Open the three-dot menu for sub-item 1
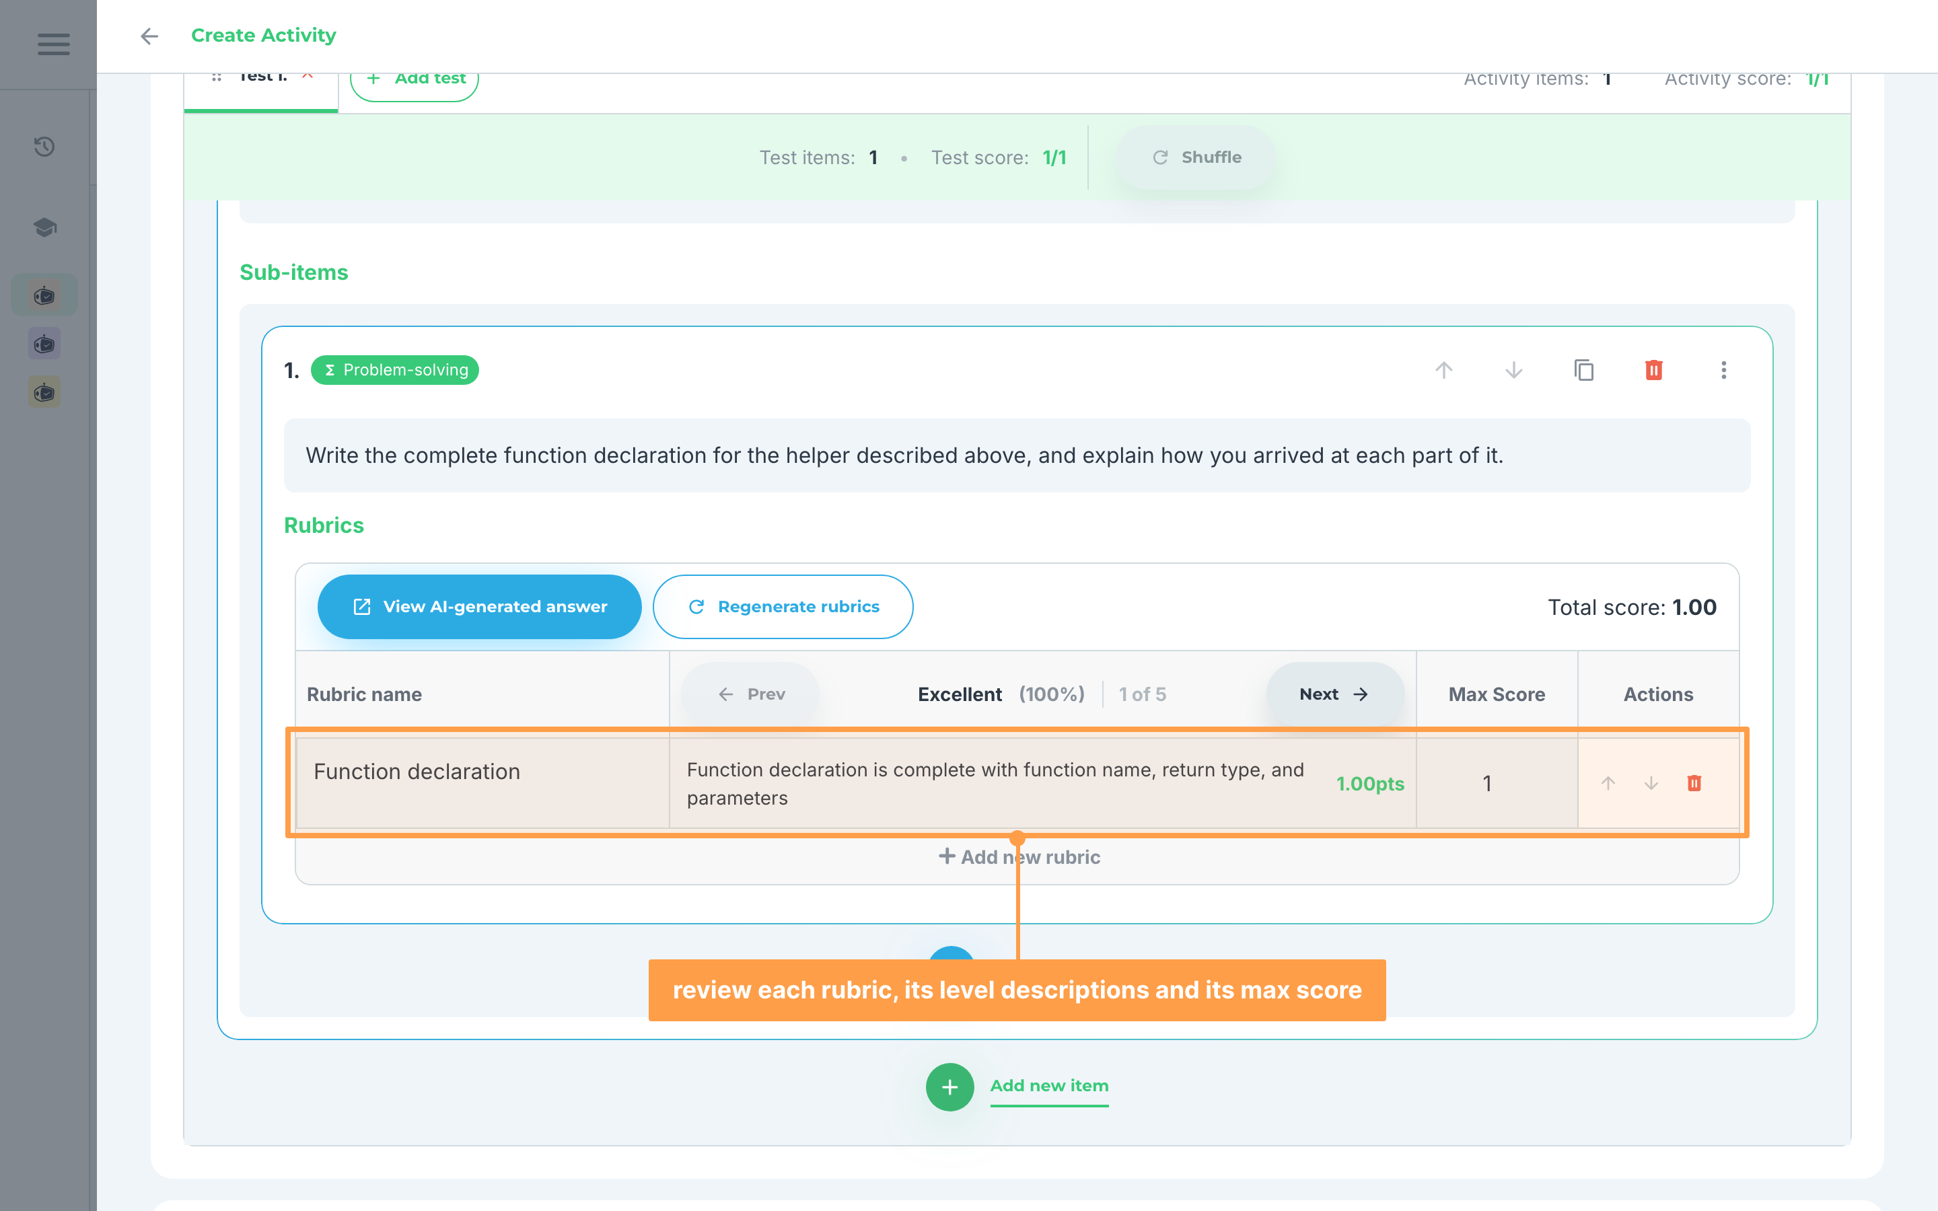The width and height of the screenshot is (1938, 1211). (1724, 370)
